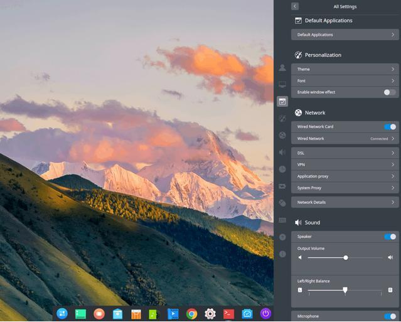Open Wired Network connection showing Connected
Viewport: 401px width, 322px height.
coord(345,138)
